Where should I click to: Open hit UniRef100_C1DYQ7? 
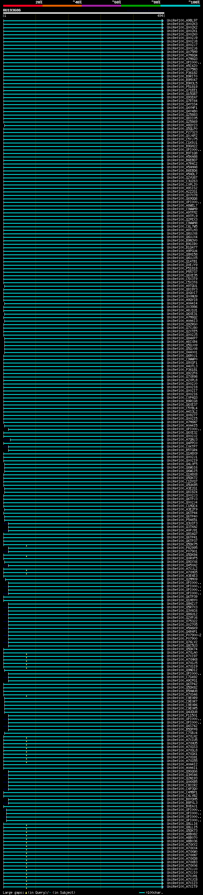coord(182,482)
